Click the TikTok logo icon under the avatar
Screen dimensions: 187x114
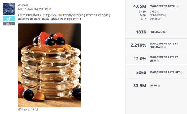[9, 18]
